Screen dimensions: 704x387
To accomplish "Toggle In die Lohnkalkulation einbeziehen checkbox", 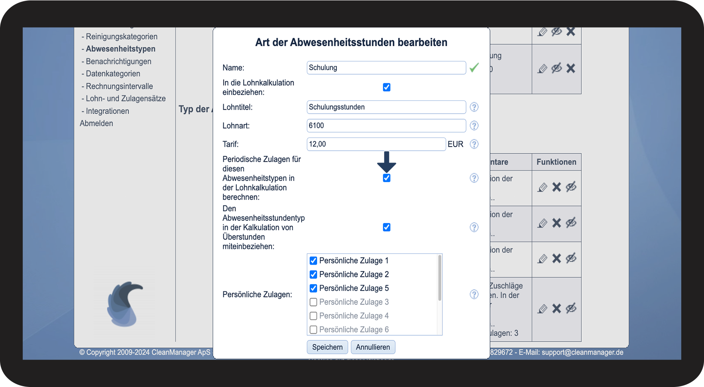I will pyautogui.click(x=386, y=87).
